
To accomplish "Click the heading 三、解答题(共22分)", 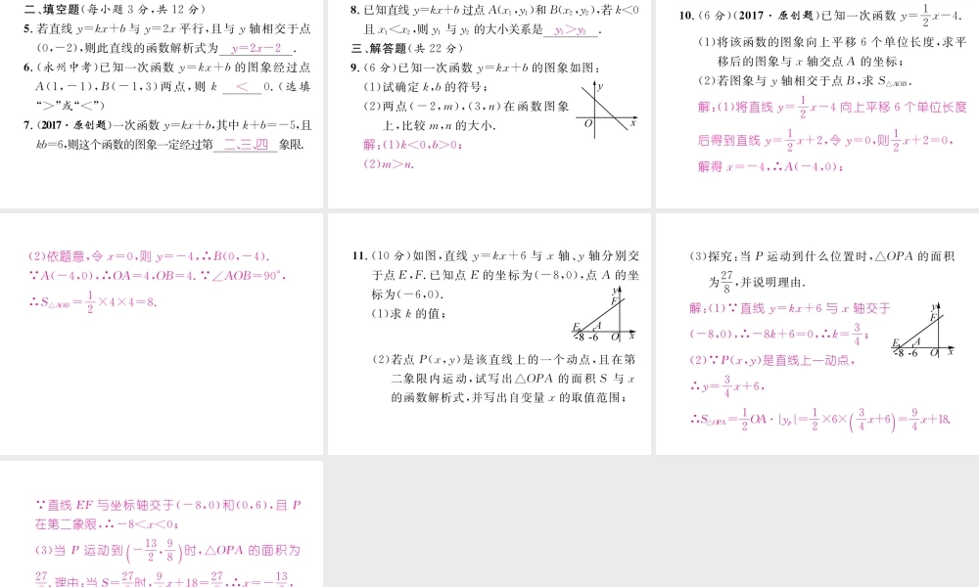I will point(407,48).
